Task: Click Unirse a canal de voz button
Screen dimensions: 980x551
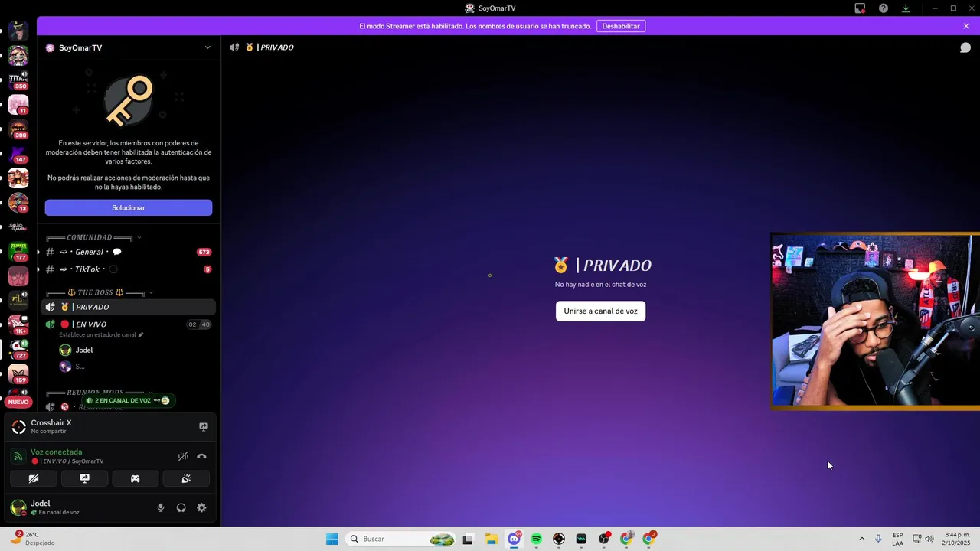Action: pos(601,311)
